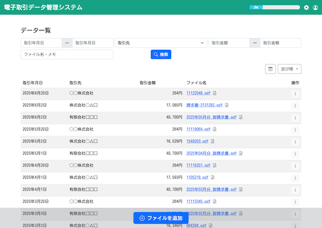Open row menu for 請求書-2131282.pdf

click(295, 106)
